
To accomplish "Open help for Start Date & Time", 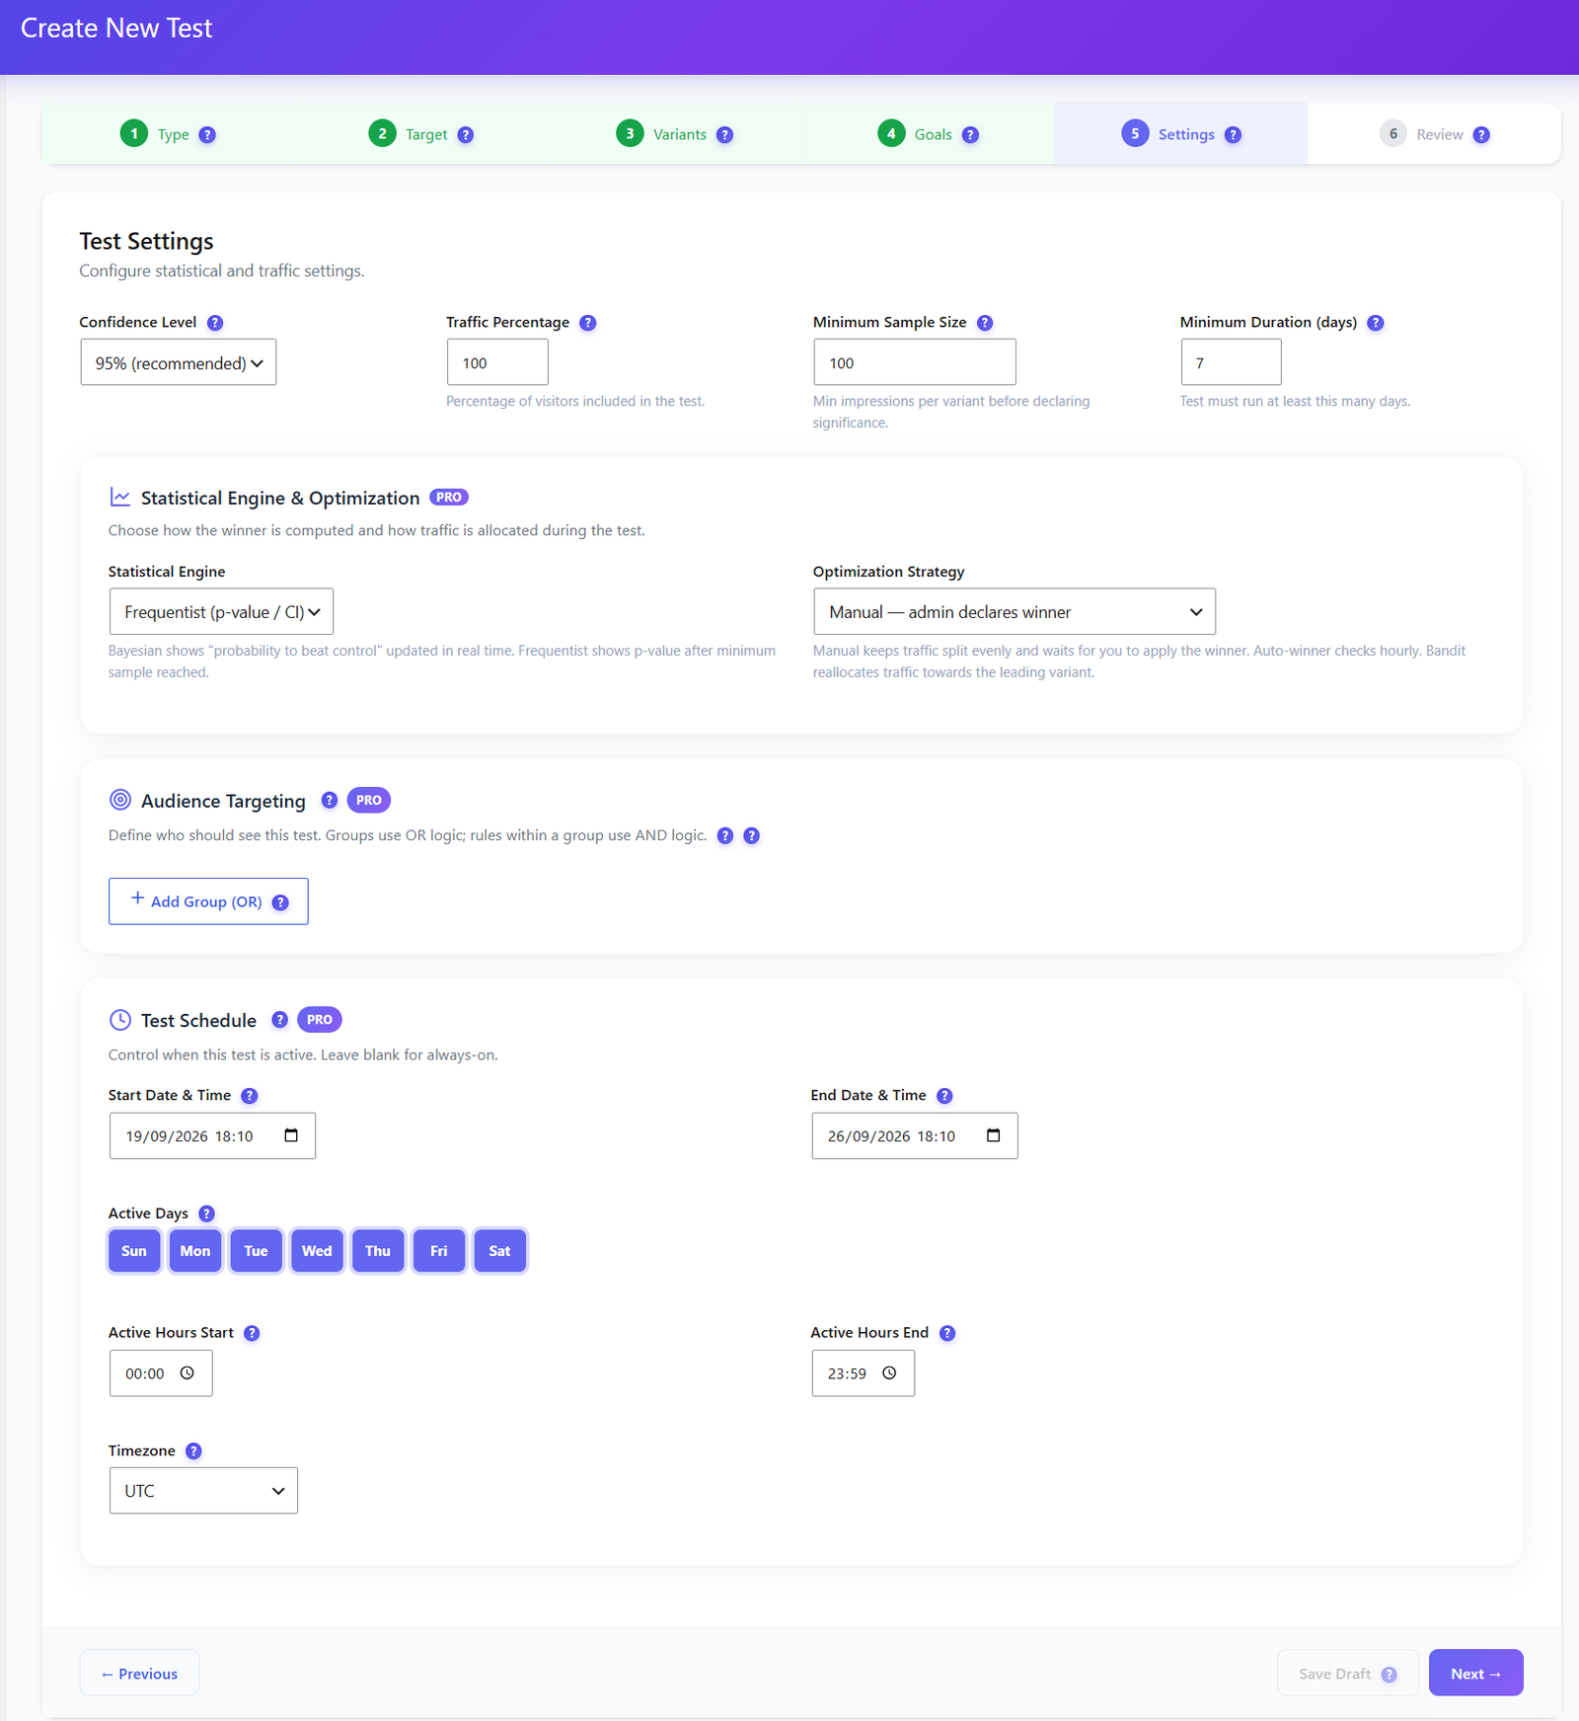I will [x=250, y=1096].
